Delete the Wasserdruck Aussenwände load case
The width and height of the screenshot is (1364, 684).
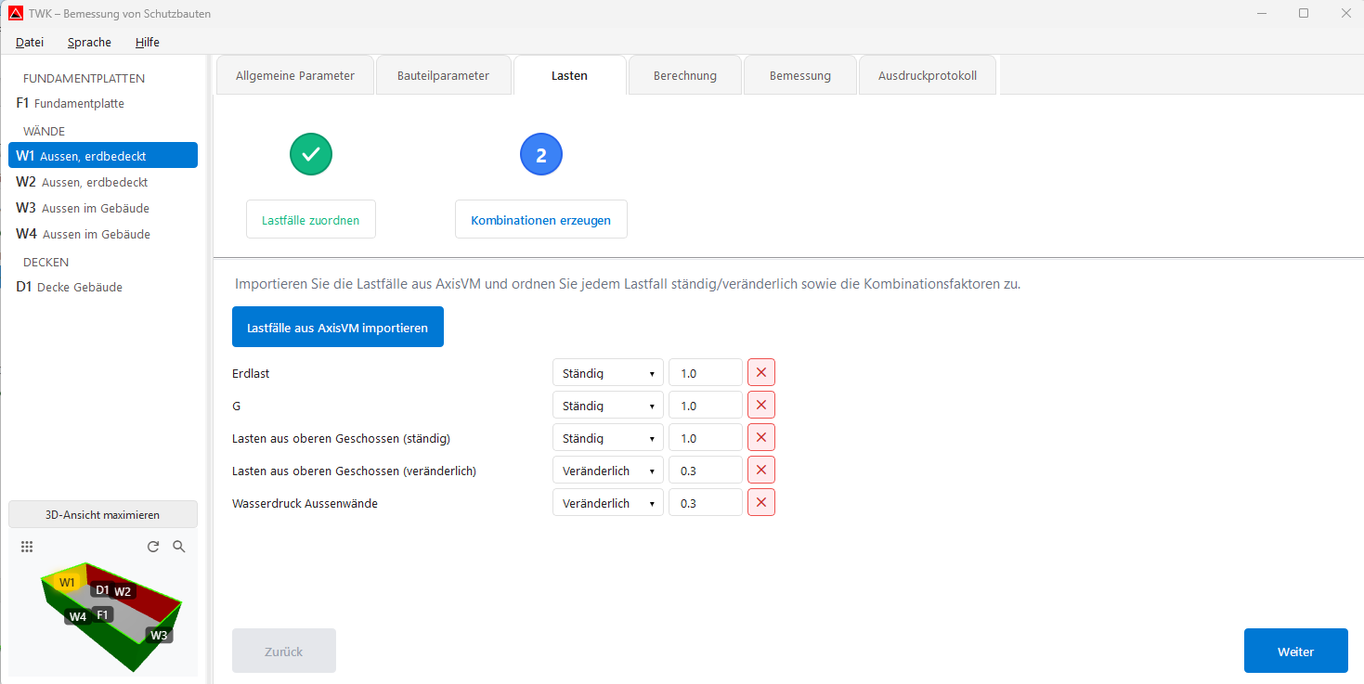(x=760, y=502)
